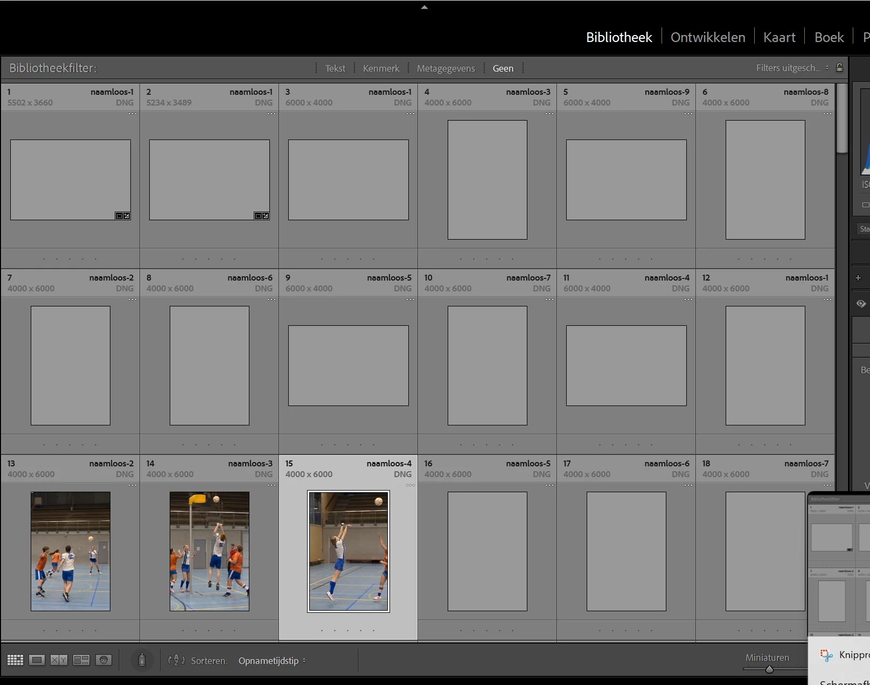
Task: Click "naamloos-8" filename on photo 6
Action: 806,92
